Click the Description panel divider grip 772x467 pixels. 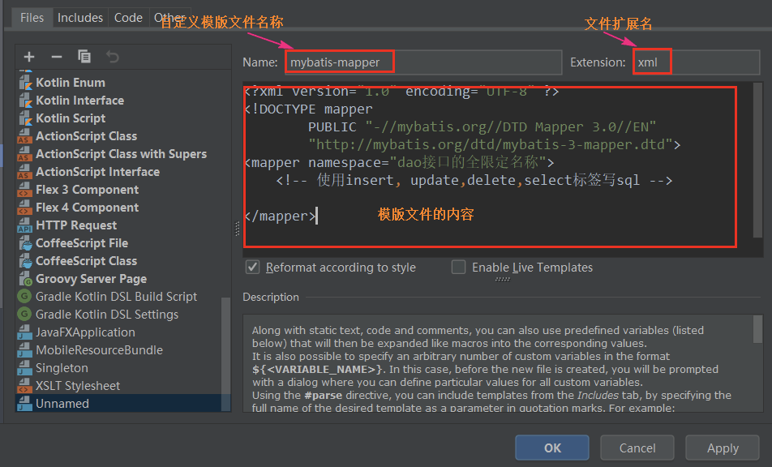[x=502, y=279]
